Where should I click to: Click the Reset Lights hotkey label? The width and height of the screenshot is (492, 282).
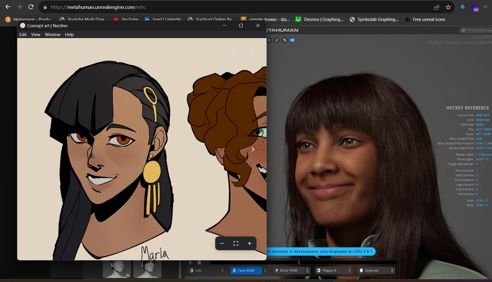(465, 160)
